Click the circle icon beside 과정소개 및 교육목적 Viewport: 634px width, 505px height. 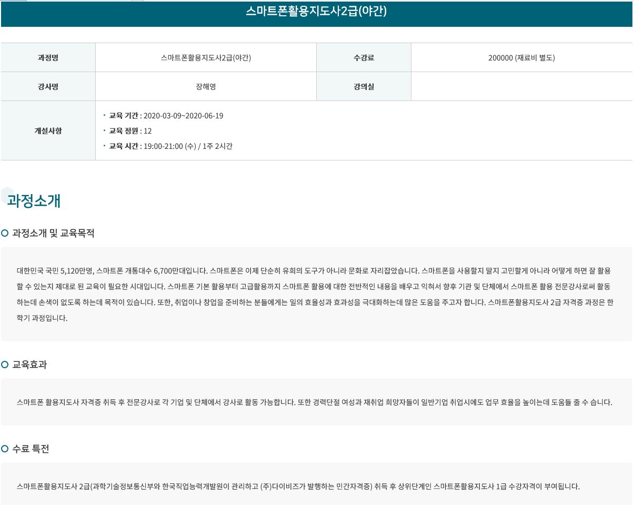click(x=5, y=233)
